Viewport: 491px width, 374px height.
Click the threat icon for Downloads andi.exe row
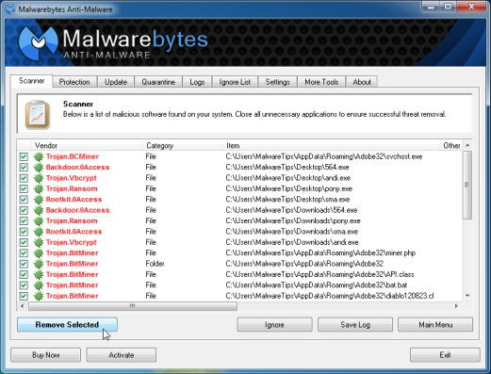click(39, 242)
